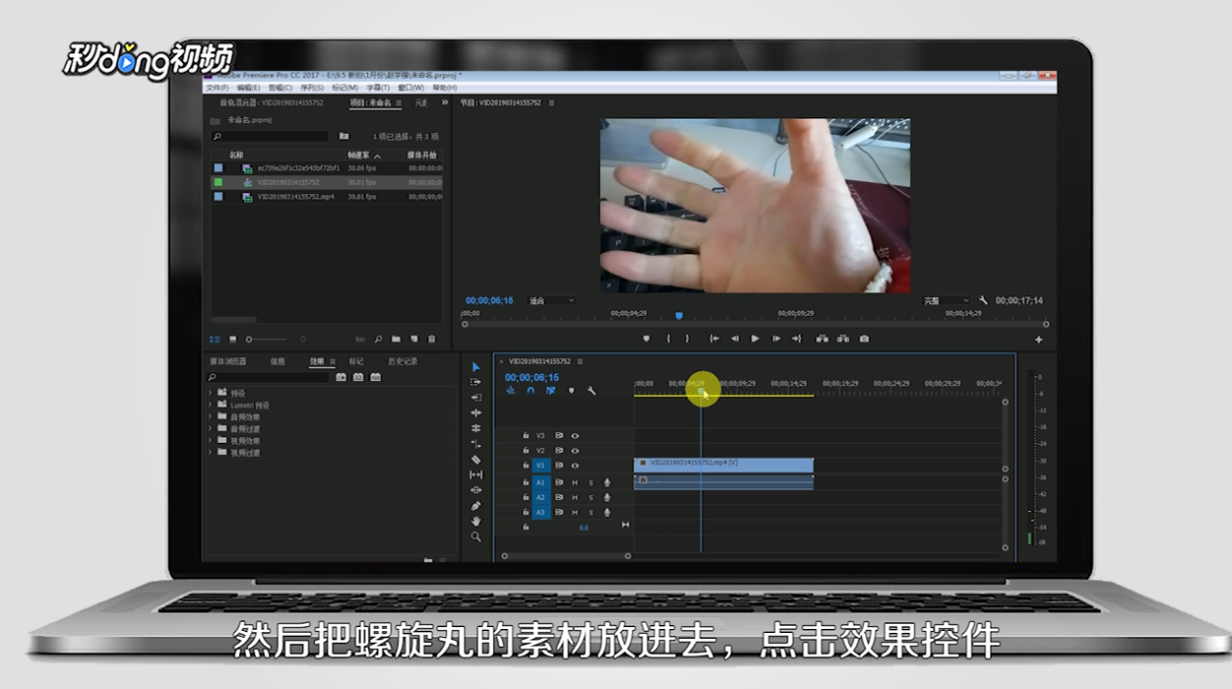Select the Selection arrow tool
1232x689 pixels.
coord(477,367)
